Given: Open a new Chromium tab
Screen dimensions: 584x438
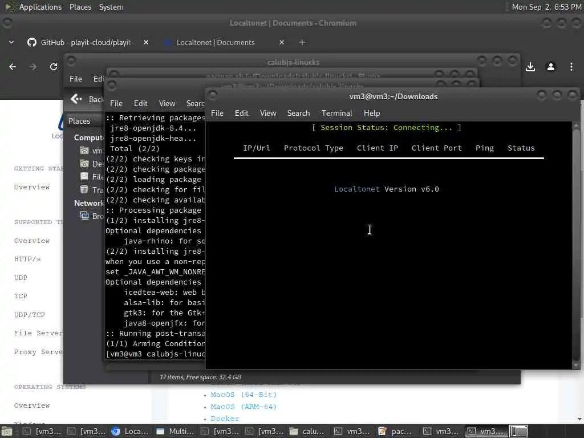Looking at the screenshot, I should point(302,42).
